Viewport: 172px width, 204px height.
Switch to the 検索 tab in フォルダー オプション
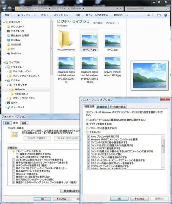click(x=24, y=123)
